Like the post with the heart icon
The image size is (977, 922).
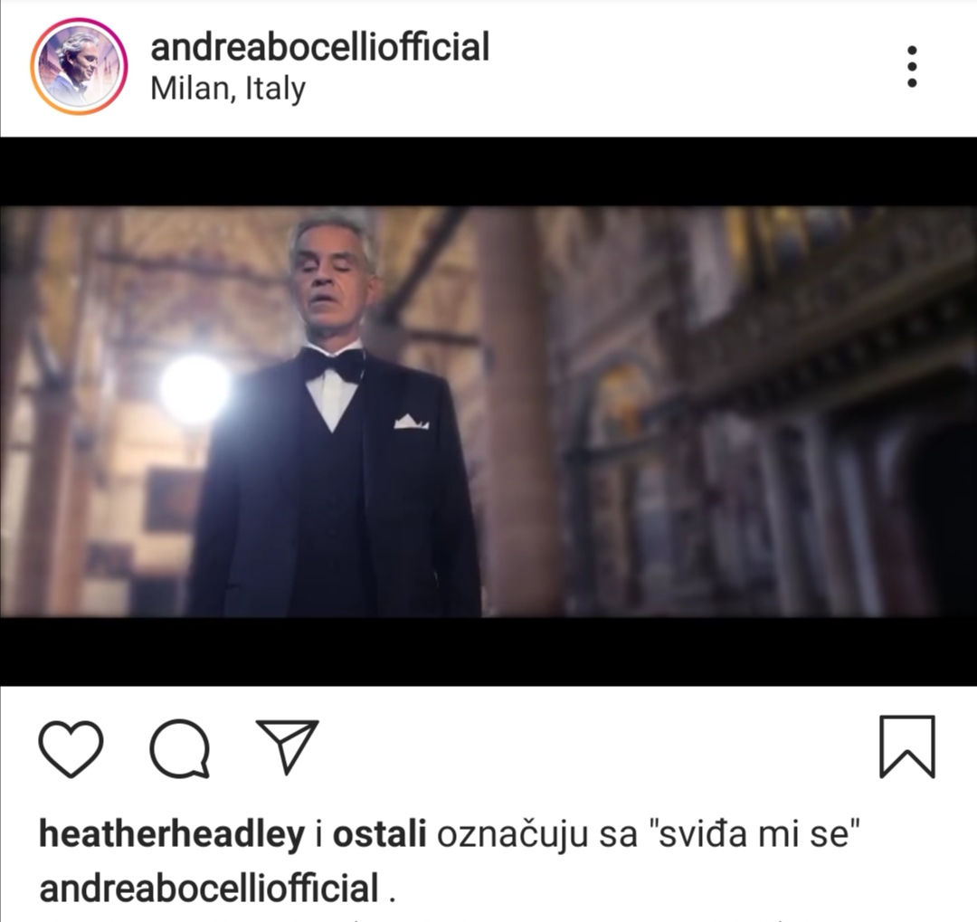pos(71,748)
